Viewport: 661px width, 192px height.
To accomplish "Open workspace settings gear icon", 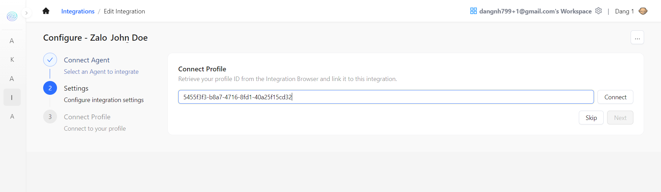I will 598,11.
